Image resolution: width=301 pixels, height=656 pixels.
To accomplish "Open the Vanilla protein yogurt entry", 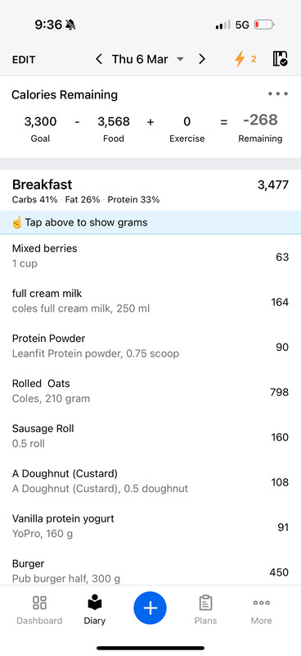I will pyautogui.click(x=150, y=526).
